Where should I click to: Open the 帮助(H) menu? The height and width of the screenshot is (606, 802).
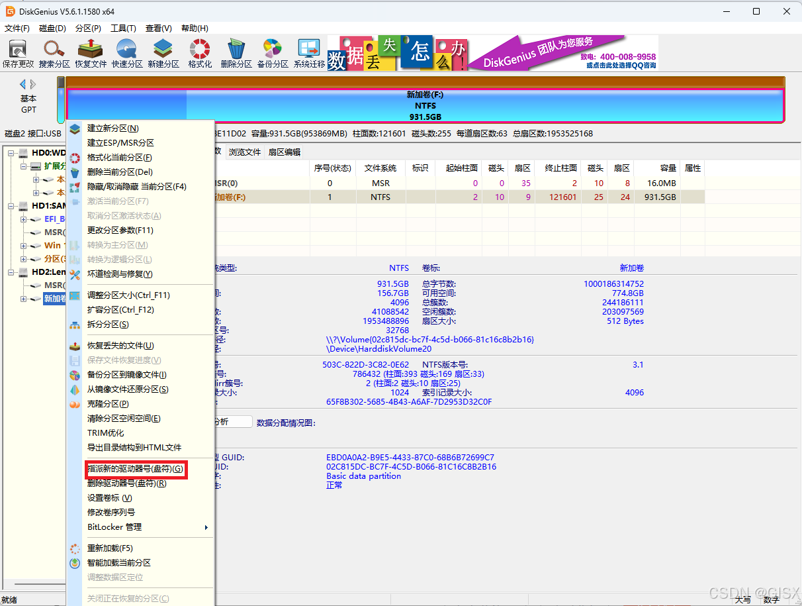pos(195,28)
